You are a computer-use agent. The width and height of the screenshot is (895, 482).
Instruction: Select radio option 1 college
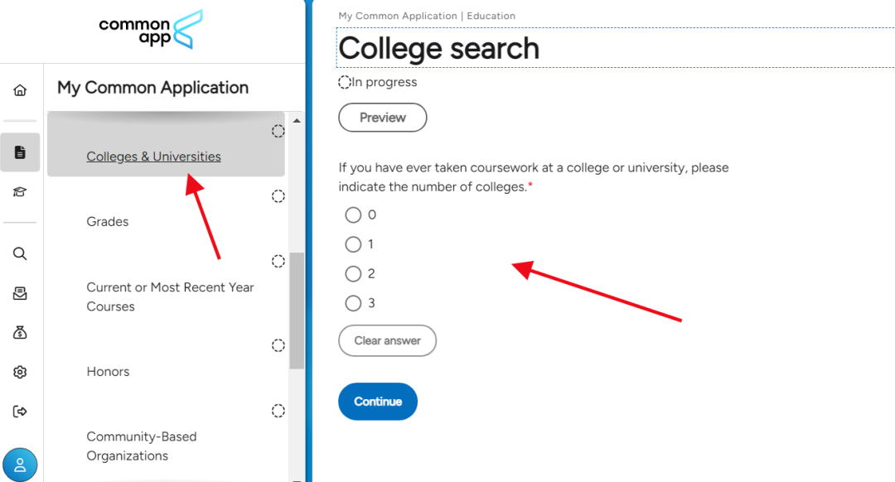(353, 244)
